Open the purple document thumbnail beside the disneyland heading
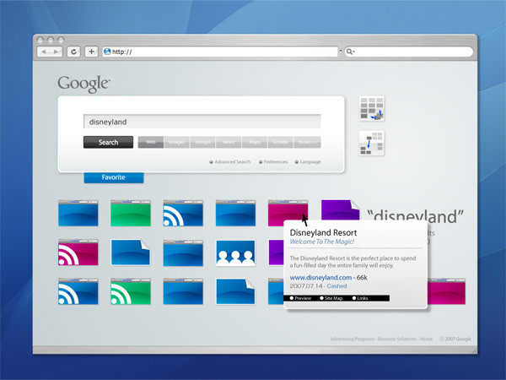506x380 pixels. pyautogui.click(x=340, y=210)
